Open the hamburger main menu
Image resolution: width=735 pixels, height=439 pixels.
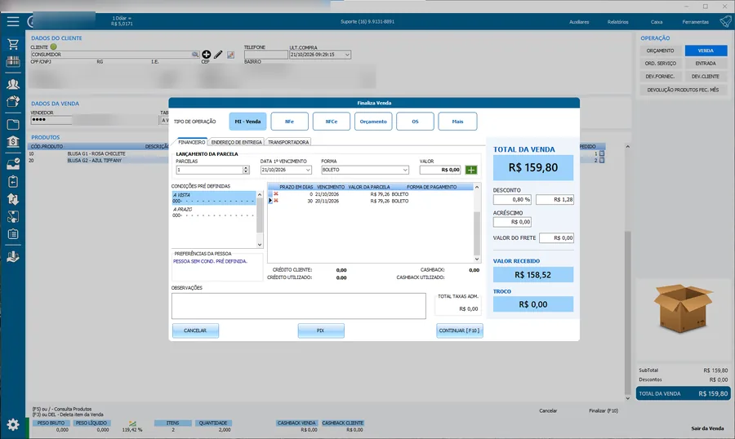pyautogui.click(x=12, y=21)
